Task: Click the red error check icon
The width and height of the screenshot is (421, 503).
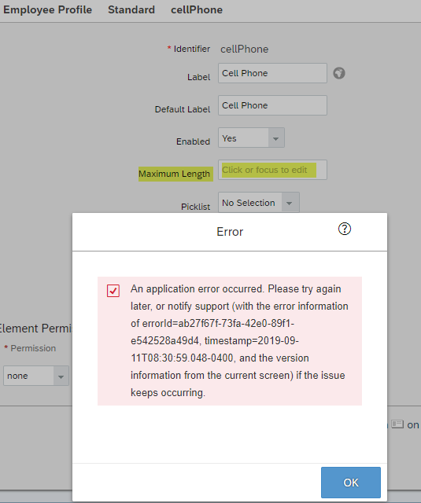Action: [113, 291]
